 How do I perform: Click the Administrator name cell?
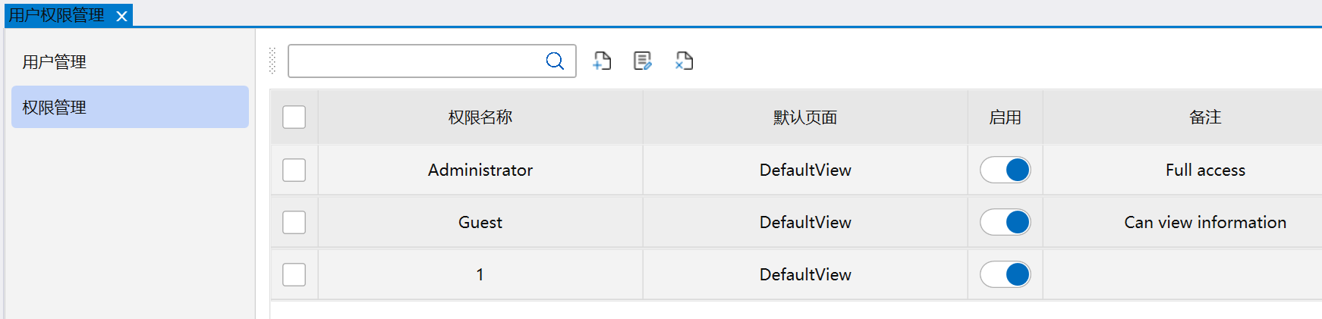tap(480, 170)
